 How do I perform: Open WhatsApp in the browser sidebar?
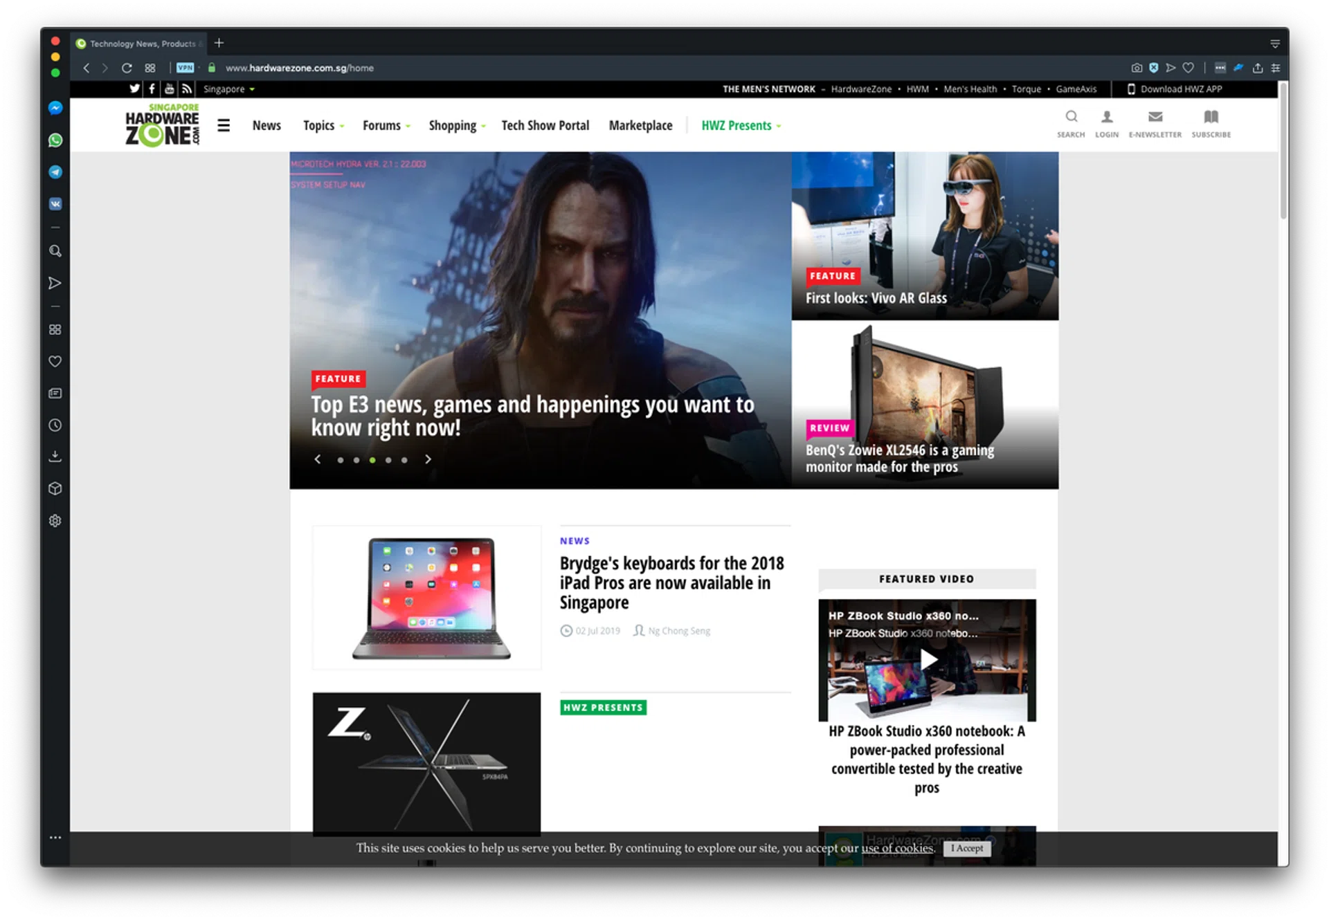[x=55, y=140]
